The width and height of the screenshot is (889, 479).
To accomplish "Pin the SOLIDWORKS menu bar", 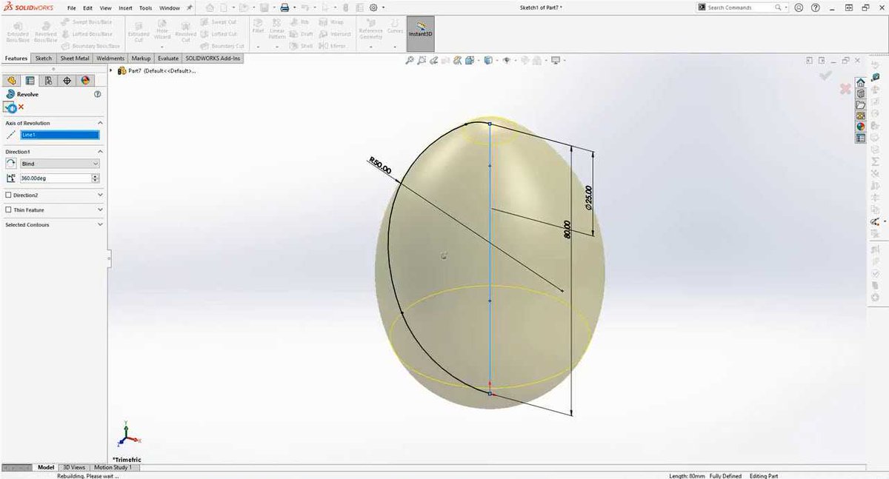I will point(190,7).
